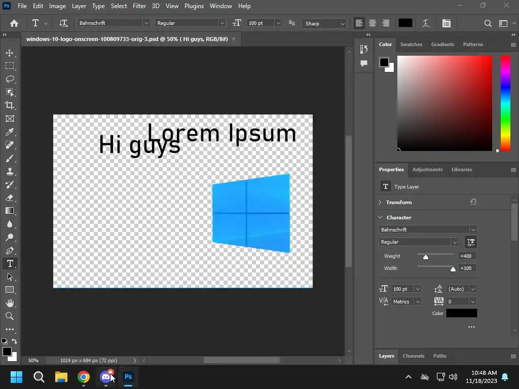The height and width of the screenshot is (389, 519).
Task: Select the Eraser tool
Action: (x=10, y=198)
